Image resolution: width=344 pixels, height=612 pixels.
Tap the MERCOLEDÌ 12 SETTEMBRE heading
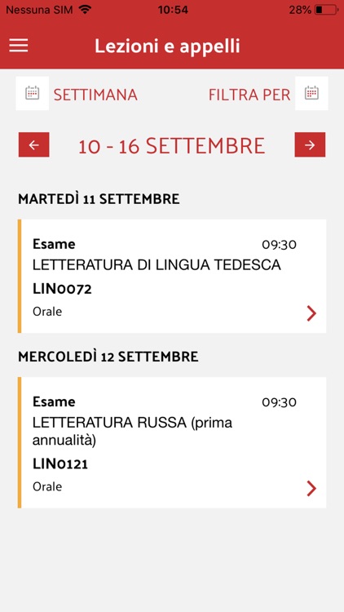pyautogui.click(x=108, y=357)
